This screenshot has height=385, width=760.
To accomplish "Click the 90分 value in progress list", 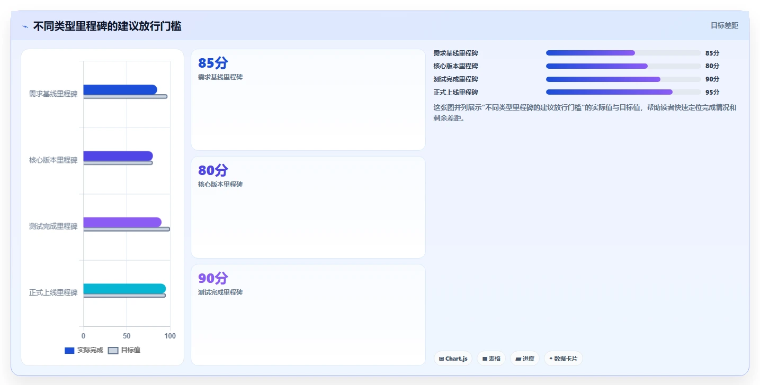I will coord(712,79).
